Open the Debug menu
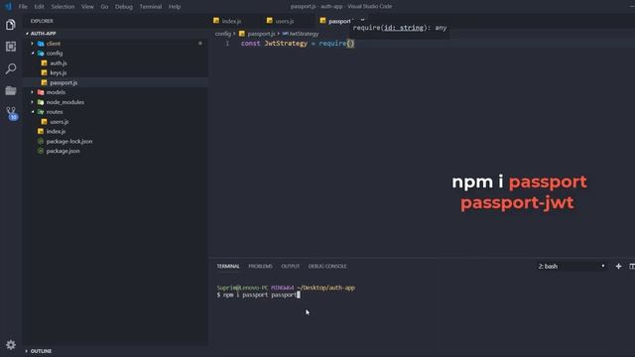 point(124,7)
